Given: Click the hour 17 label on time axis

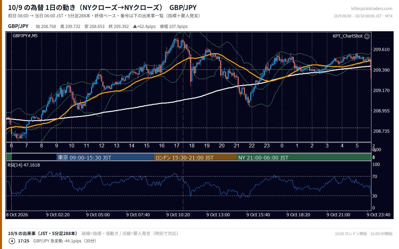Looking at the screenshot, I should pyautogui.click(x=177, y=146).
